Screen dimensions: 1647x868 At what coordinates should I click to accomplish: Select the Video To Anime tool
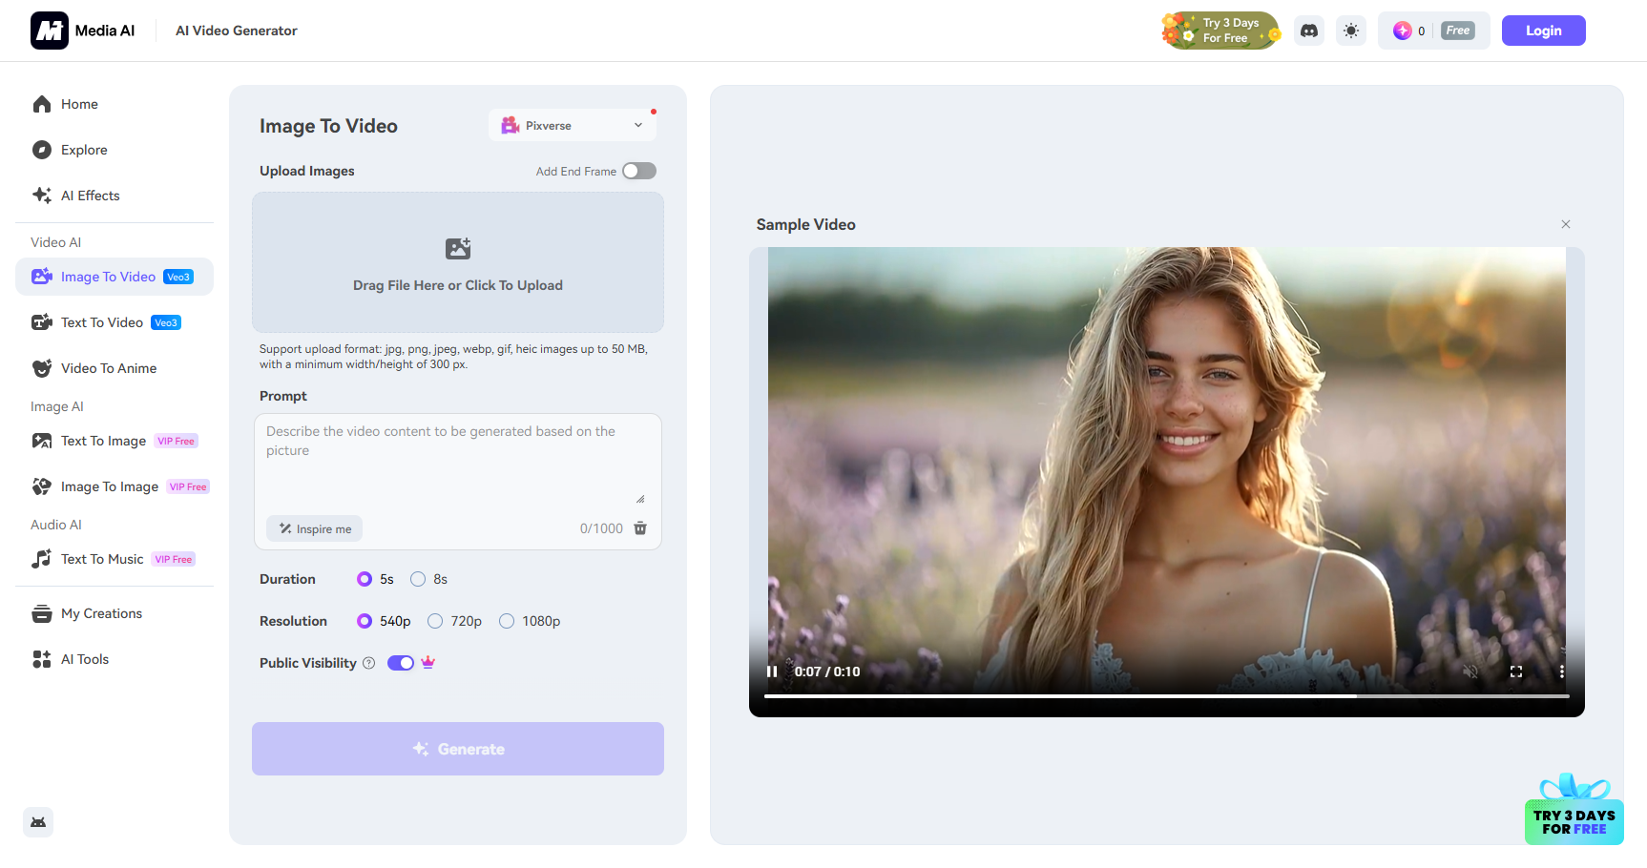pos(109,368)
